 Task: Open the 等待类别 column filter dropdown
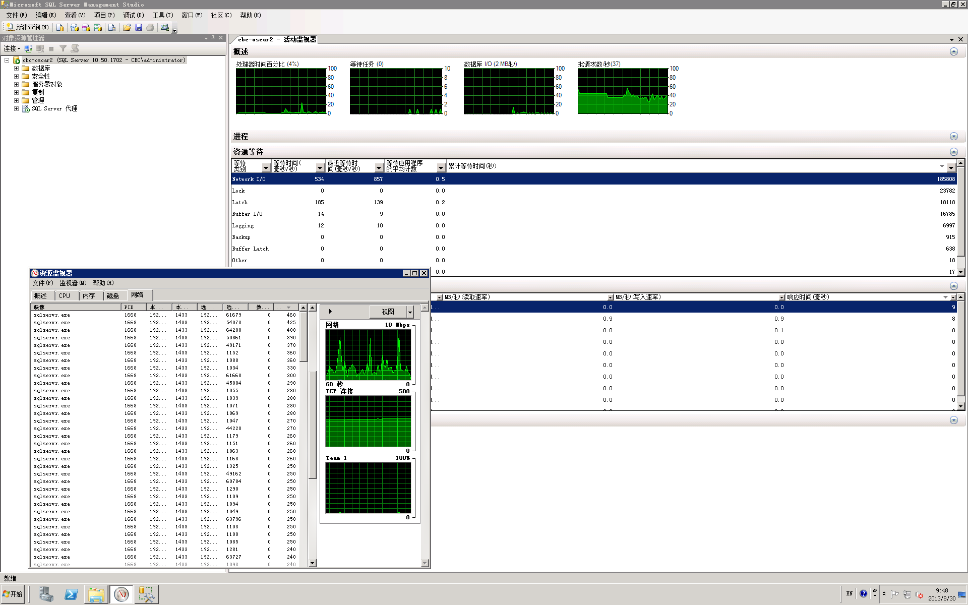pos(266,167)
